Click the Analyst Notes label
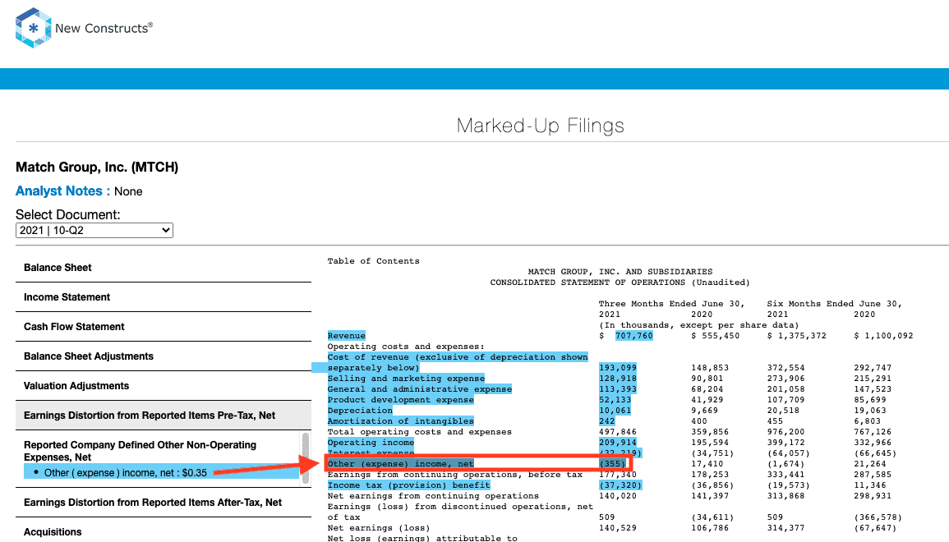This screenshot has height=542, width=949. [58, 191]
